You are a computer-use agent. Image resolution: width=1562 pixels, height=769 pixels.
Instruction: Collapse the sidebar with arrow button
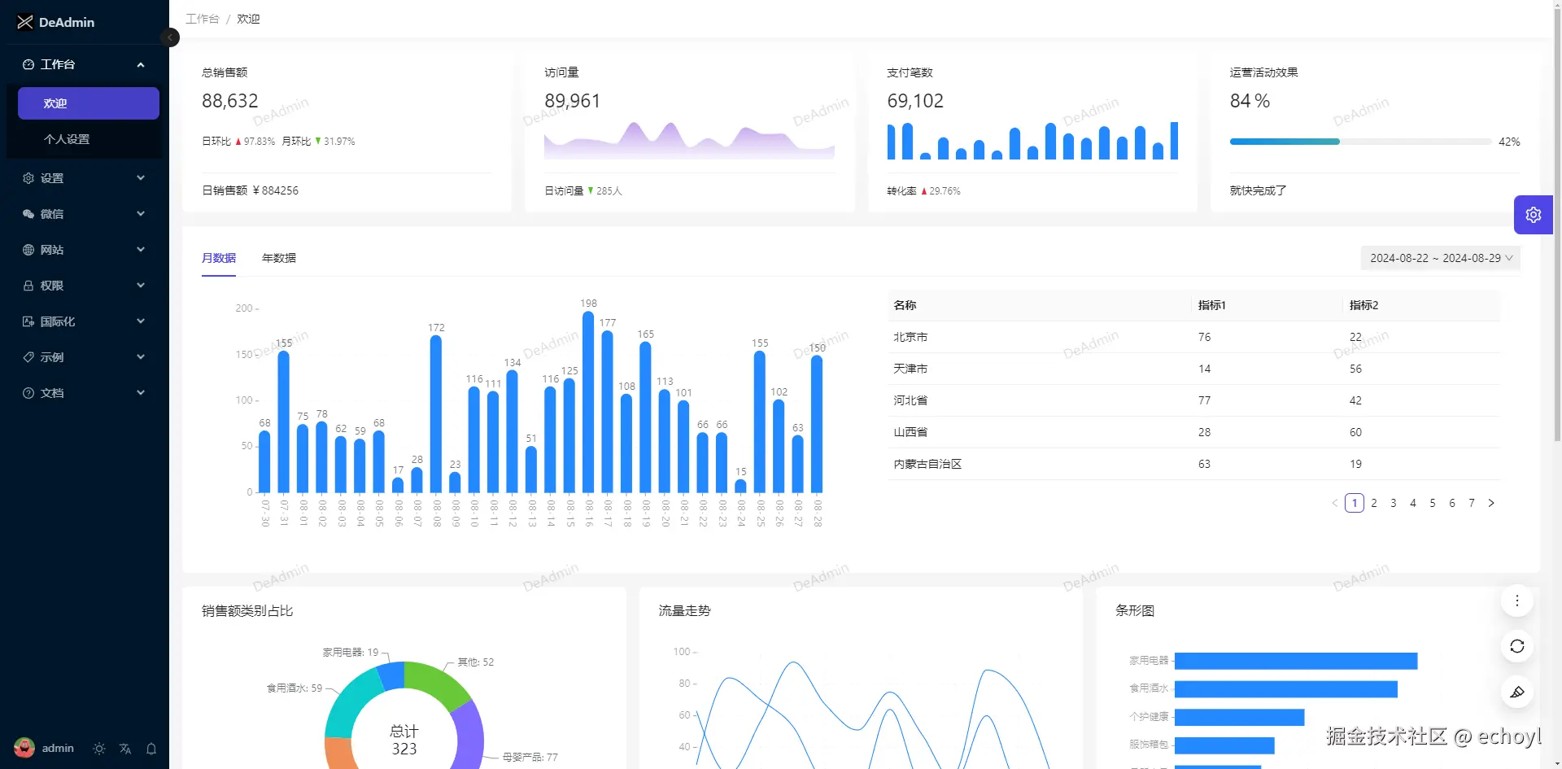pos(170,37)
